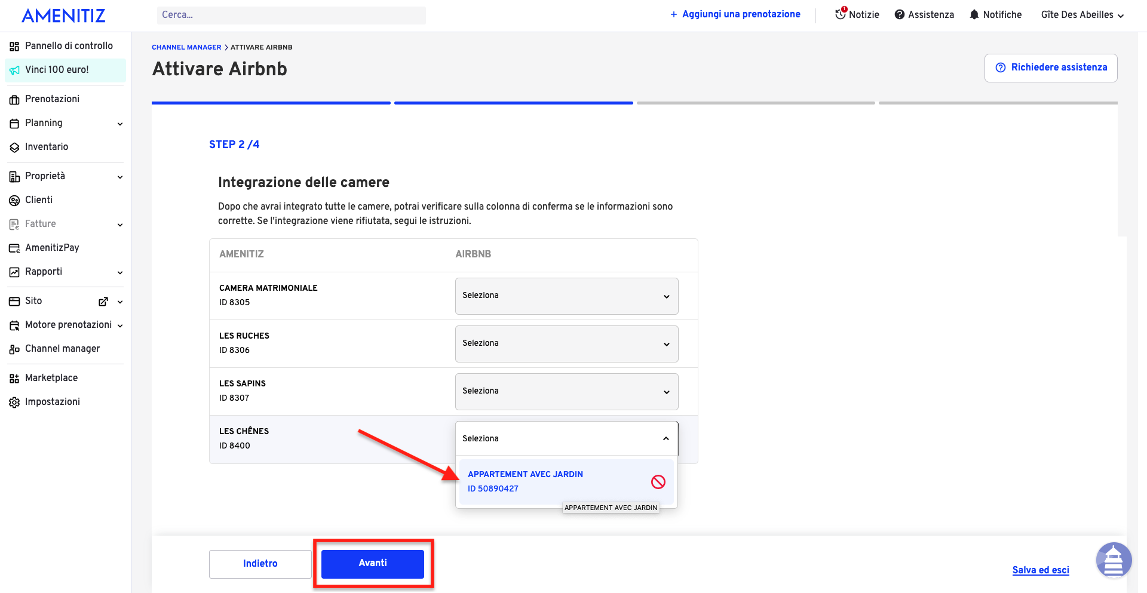
Task: Focus the Cerca search field
Action: click(292, 15)
